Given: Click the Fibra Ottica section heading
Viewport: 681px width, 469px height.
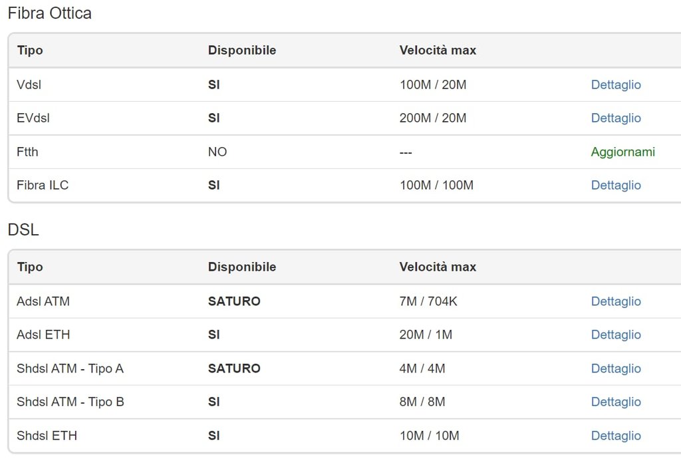Looking at the screenshot, I should 49,13.
